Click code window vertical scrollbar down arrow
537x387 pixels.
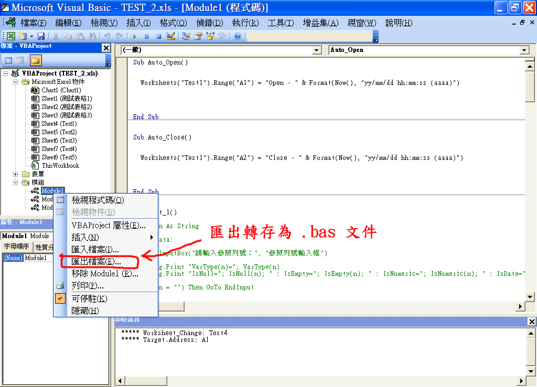530,297
